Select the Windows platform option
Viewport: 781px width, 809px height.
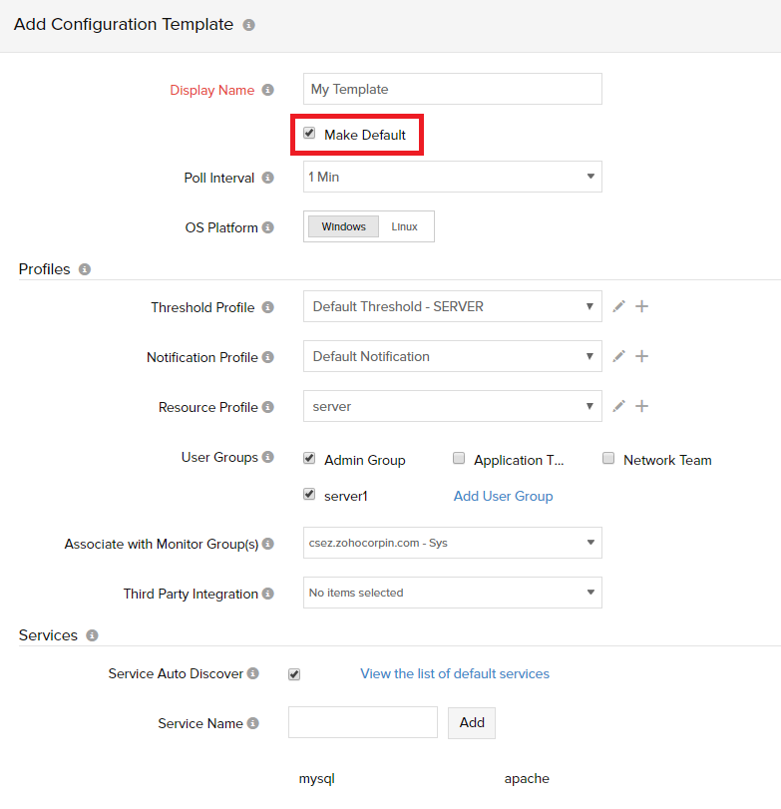pos(342,226)
